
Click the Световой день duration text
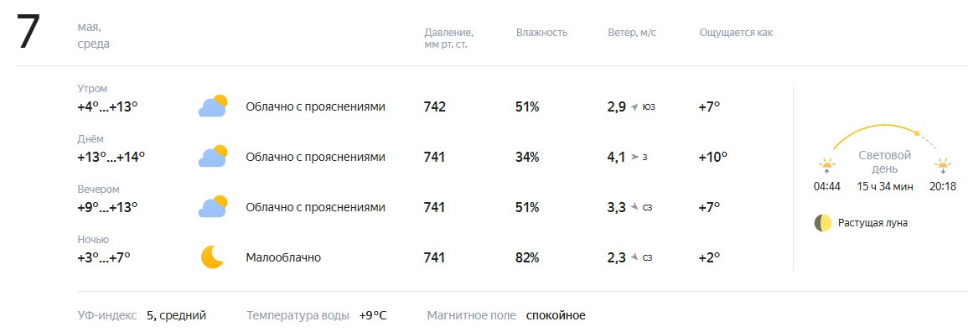(x=885, y=186)
